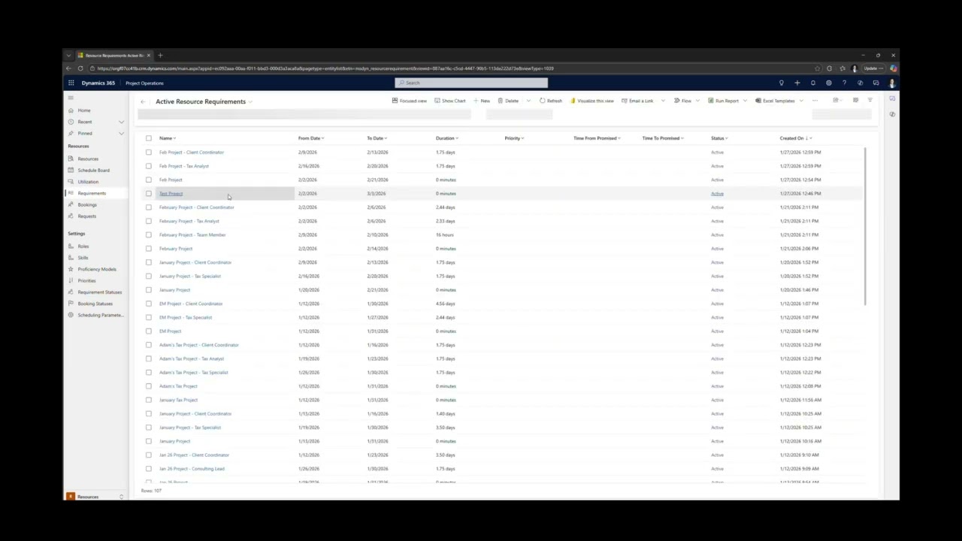Open the top chat icon in the right side pane
Image resolution: width=962 pixels, height=541 pixels.
(x=892, y=98)
